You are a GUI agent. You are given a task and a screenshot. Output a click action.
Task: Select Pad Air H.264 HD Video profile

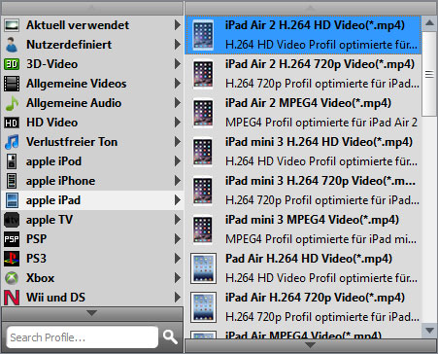pos(303,268)
